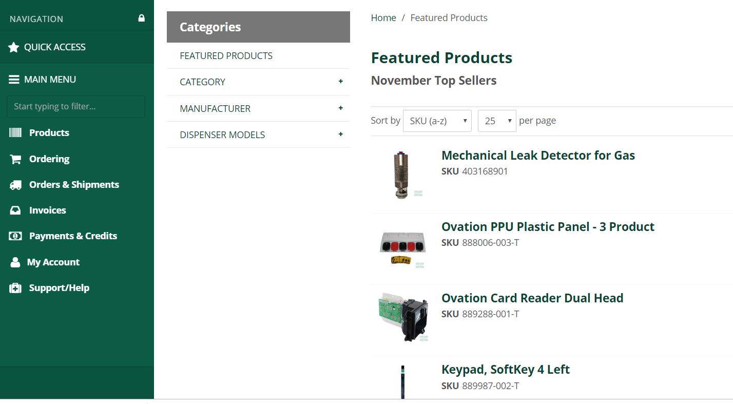
Task: Open Ovation Card Reader Dual Head
Action: click(x=532, y=298)
